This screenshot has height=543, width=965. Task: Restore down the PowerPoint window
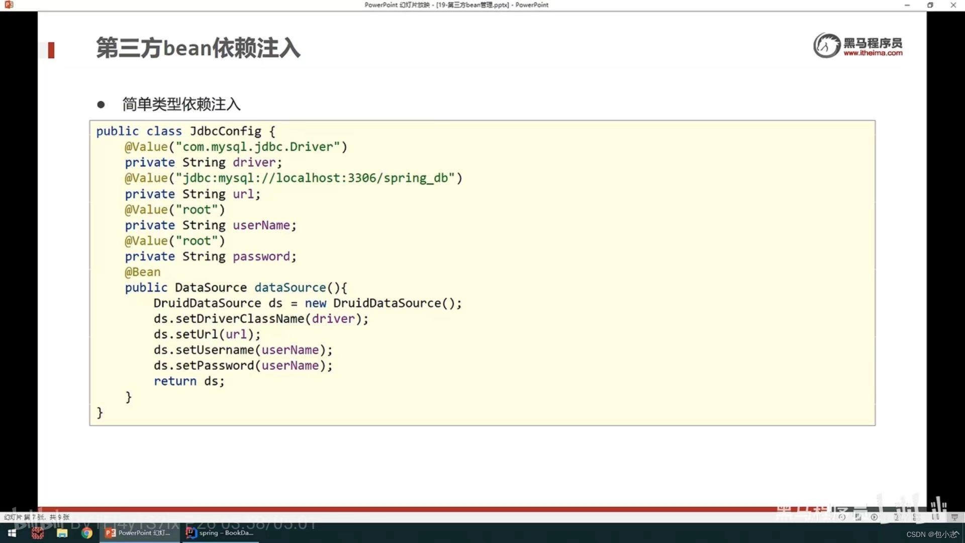click(x=930, y=5)
